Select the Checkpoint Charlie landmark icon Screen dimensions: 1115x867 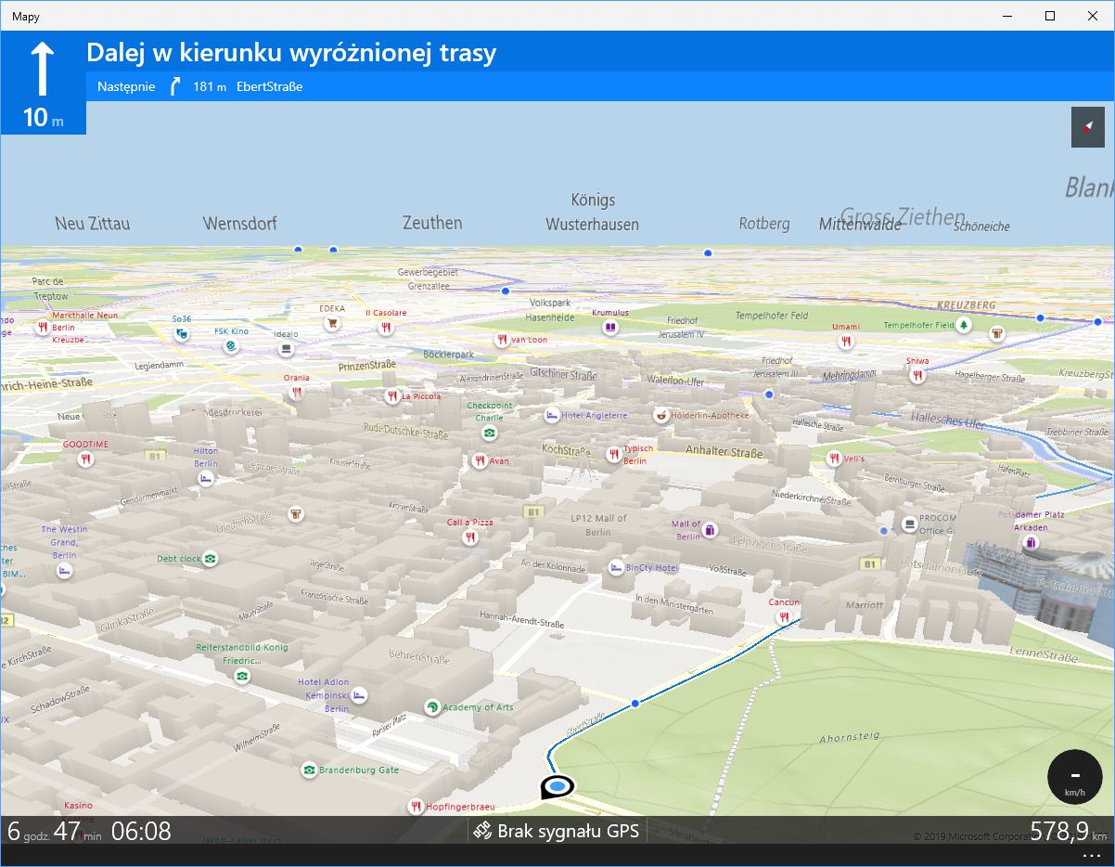[x=489, y=433]
